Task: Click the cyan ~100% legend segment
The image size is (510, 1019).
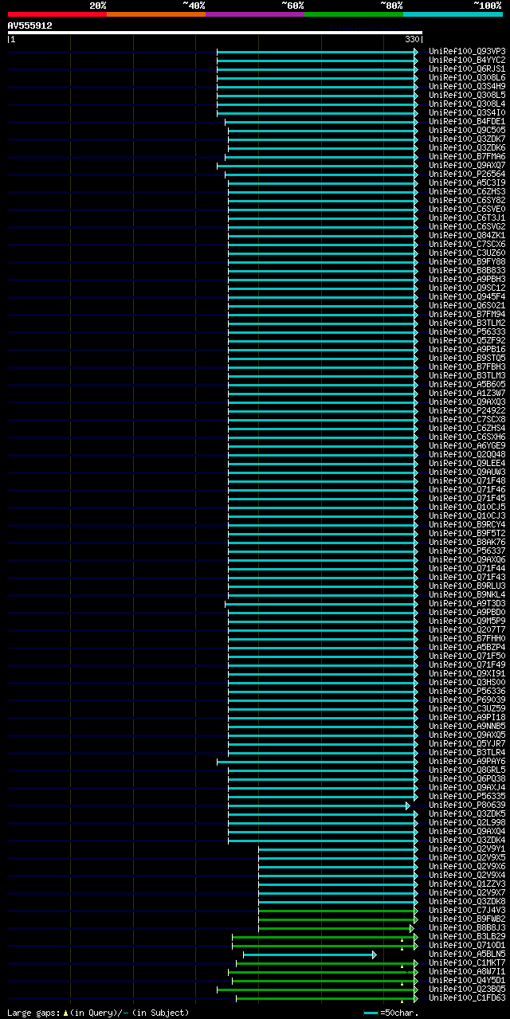Action: point(453,14)
